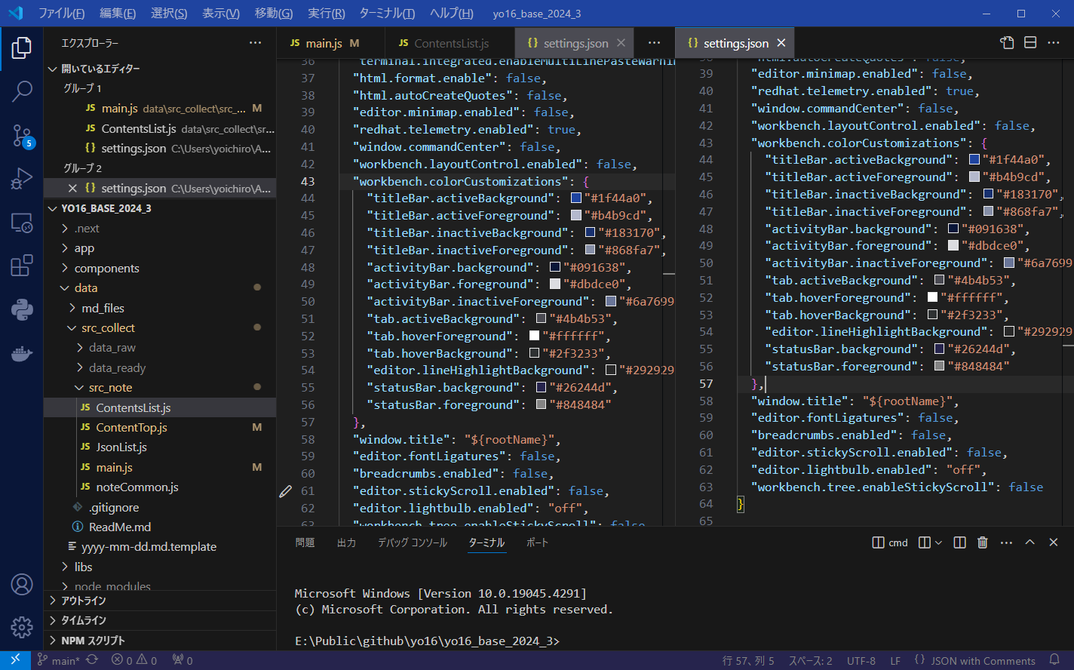The image size is (1074, 670).
Task: Open the Python view in activity bar
Action: point(22,309)
